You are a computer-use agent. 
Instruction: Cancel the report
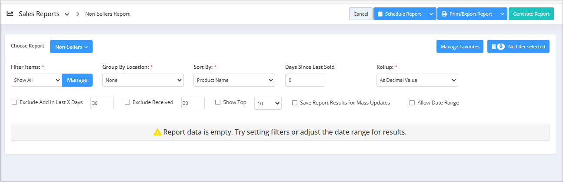pos(360,14)
